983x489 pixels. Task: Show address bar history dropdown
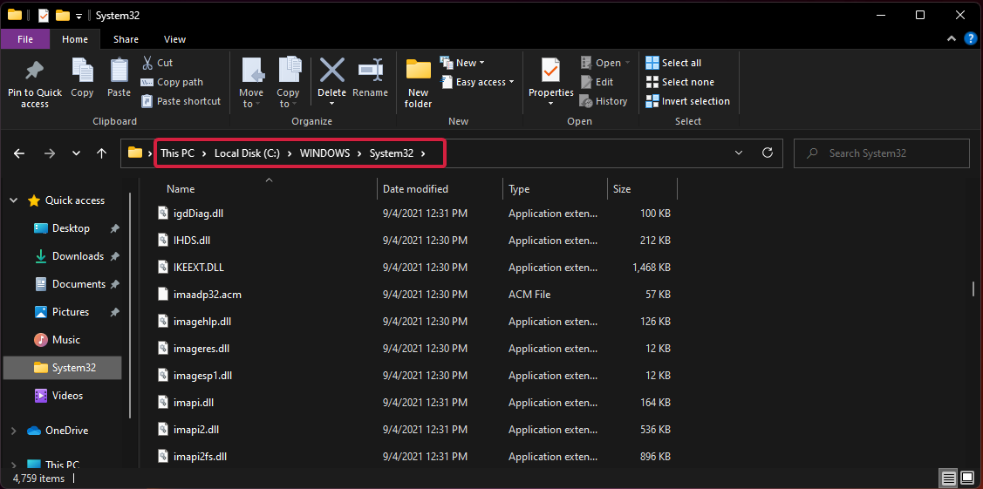tap(739, 153)
